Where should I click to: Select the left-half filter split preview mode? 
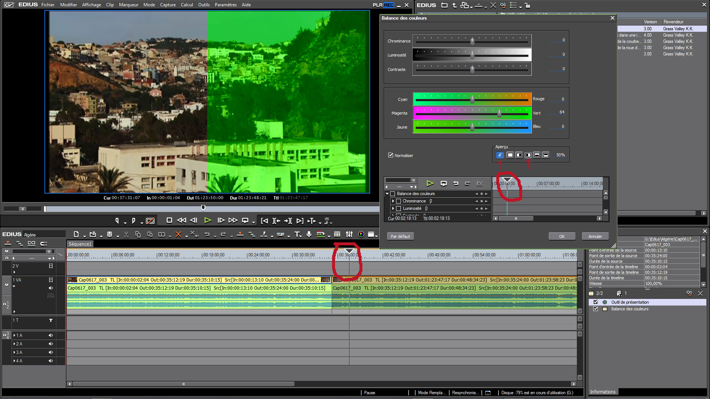pos(519,155)
